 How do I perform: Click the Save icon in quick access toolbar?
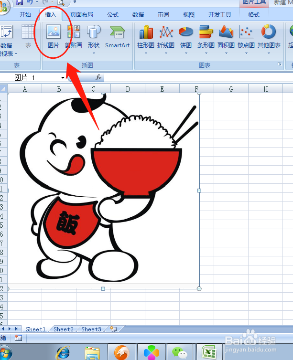pos(20,2)
